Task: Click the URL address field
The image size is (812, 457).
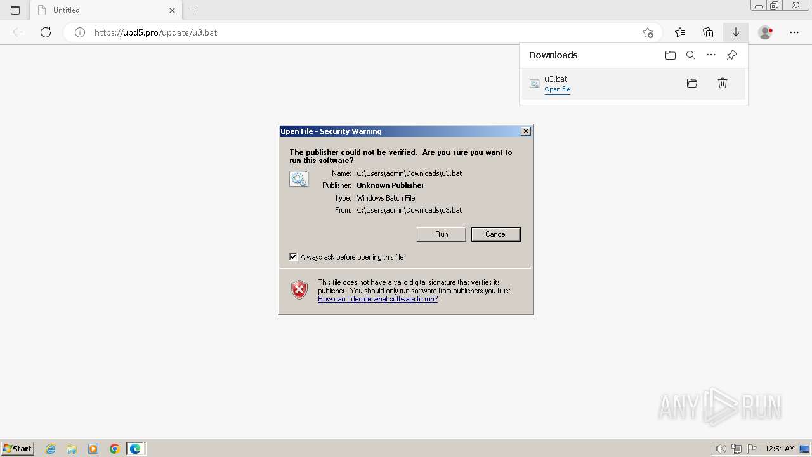Action: (362, 32)
